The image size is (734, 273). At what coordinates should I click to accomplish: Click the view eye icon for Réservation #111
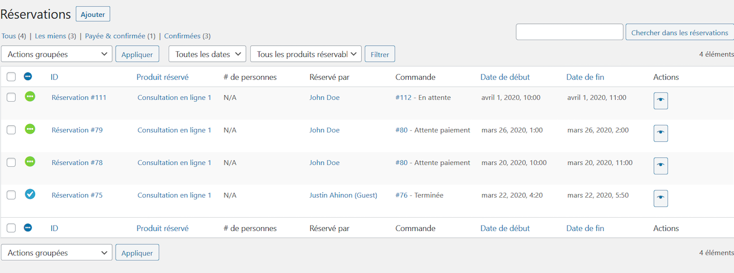[x=661, y=101]
